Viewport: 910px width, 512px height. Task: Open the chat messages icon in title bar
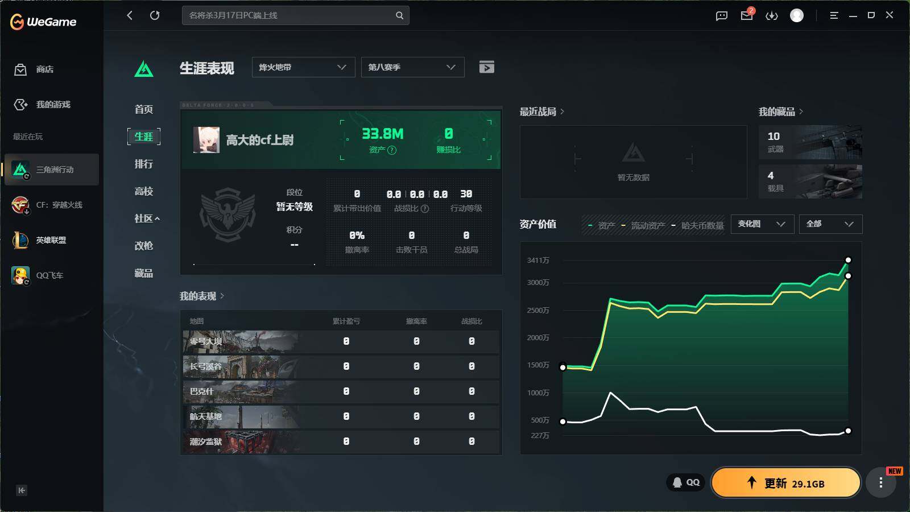[x=721, y=15]
